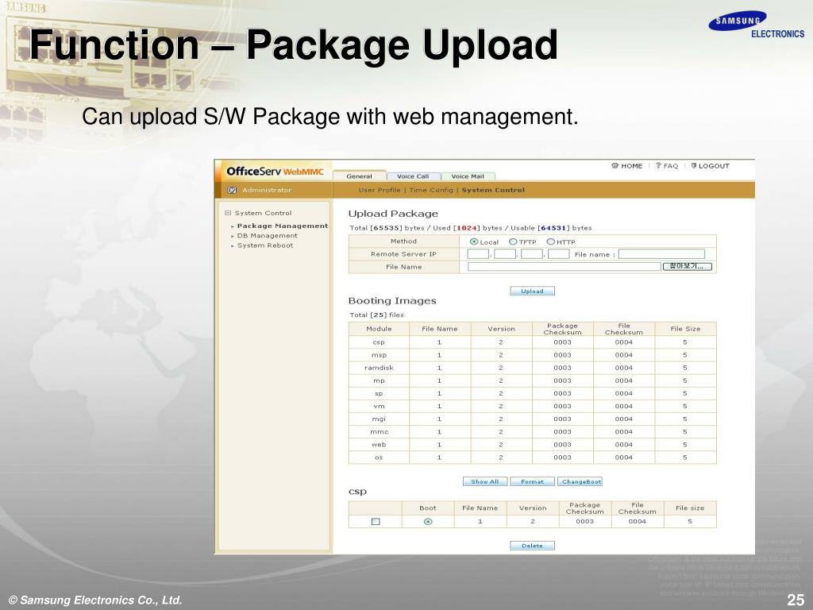
Task: Open System Reboot in sidebar
Action: point(265,245)
